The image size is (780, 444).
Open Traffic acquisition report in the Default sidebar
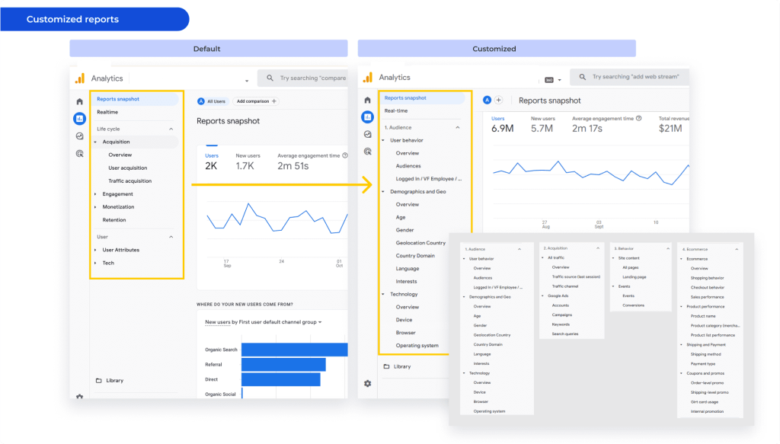pyautogui.click(x=129, y=181)
